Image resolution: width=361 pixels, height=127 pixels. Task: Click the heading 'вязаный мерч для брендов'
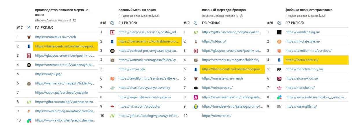[x=224, y=10]
